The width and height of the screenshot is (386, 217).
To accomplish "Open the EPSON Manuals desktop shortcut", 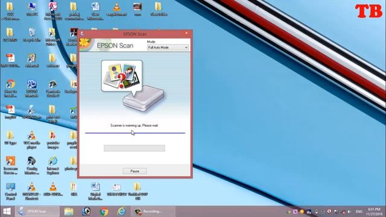I will click(x=32, y=89).
